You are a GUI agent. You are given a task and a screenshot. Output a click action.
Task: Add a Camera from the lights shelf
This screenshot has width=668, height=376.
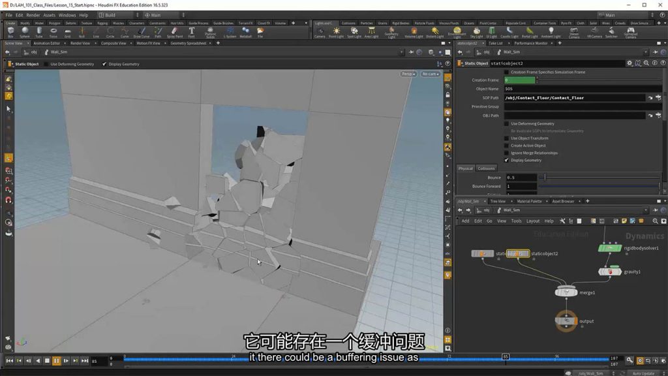[320, 33]
